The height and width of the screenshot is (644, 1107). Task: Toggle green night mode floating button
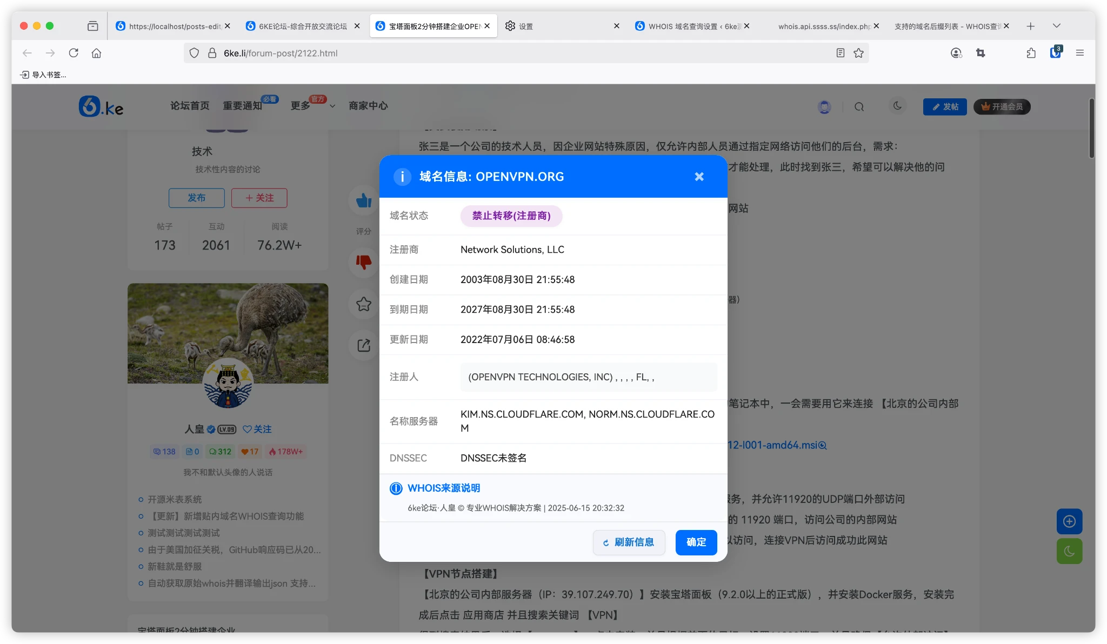click(1069, 551)
